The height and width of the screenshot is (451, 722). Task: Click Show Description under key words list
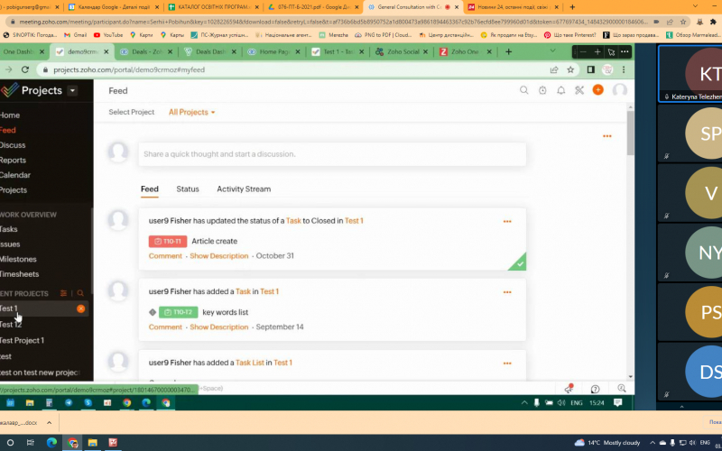[218, 327]
